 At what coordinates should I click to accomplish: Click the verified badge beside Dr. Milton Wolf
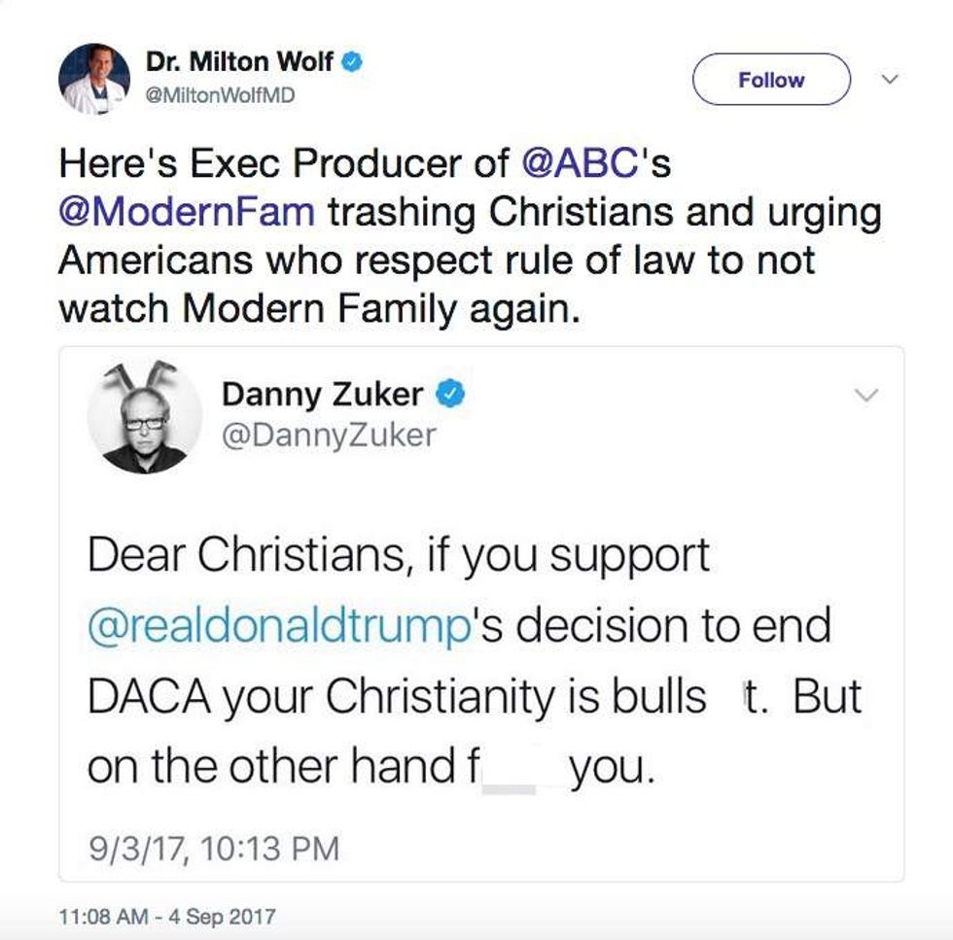tap(352, 63)
